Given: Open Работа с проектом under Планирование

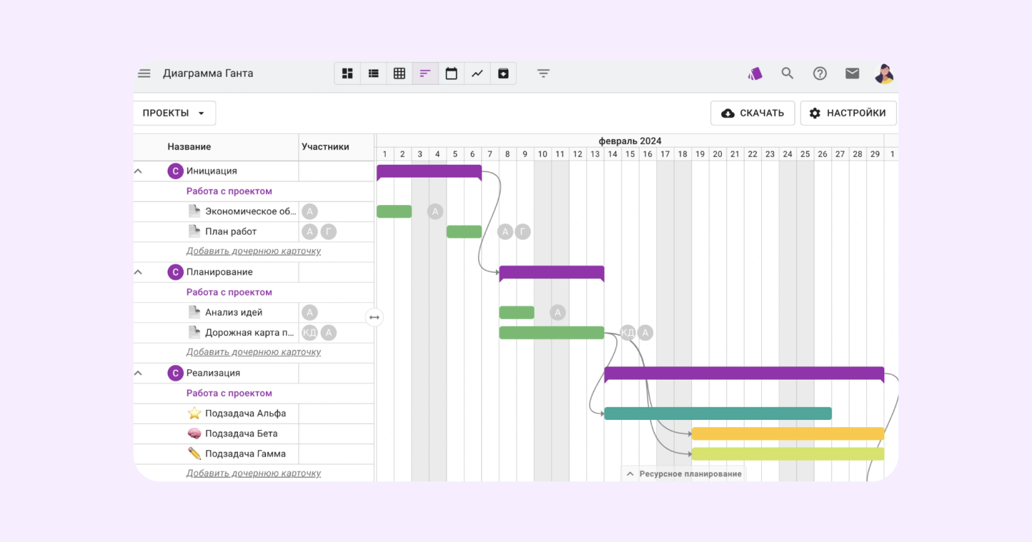Looking at the screenshot, I should pos(229,292).
